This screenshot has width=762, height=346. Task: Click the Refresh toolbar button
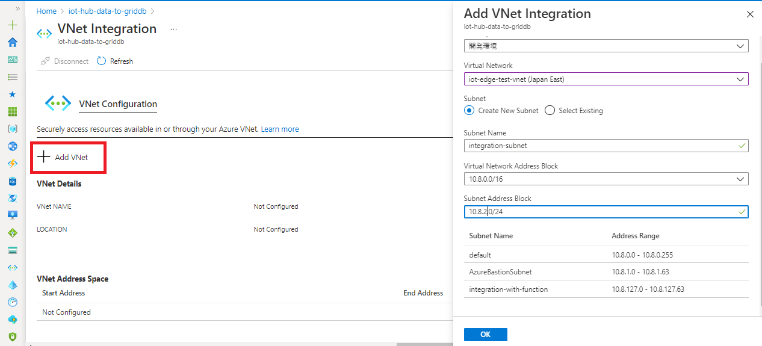point(115,61)
